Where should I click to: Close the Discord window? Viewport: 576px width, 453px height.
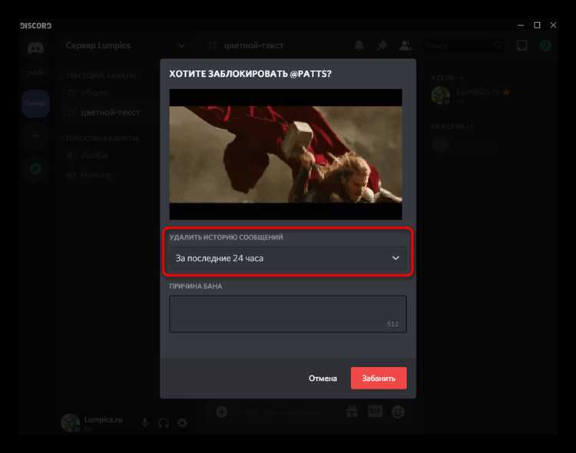pyautogui.click(x=553, y=25)
